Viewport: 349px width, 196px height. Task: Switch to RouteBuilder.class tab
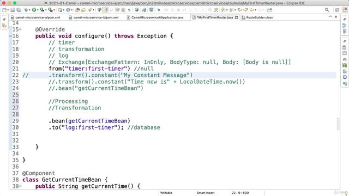257,17
